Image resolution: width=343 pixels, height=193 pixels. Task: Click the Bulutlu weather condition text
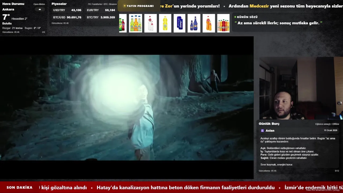(7, 24)
